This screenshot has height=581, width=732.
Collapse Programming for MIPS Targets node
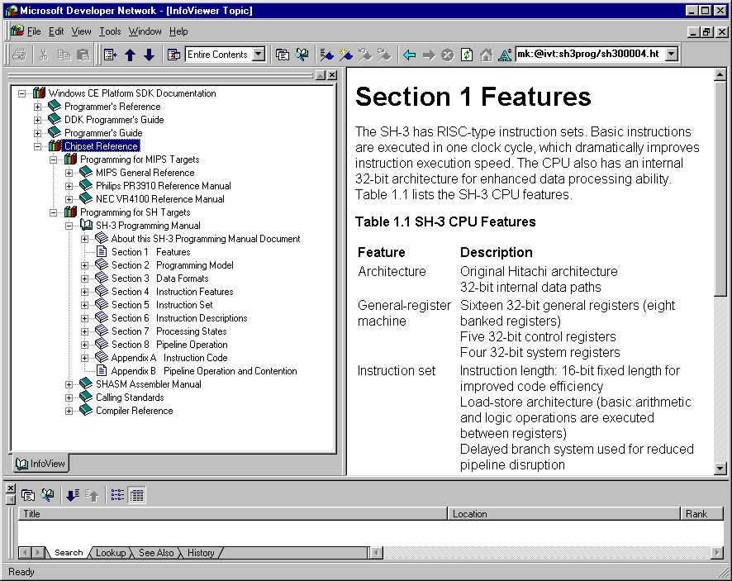(x=53, y=160)
